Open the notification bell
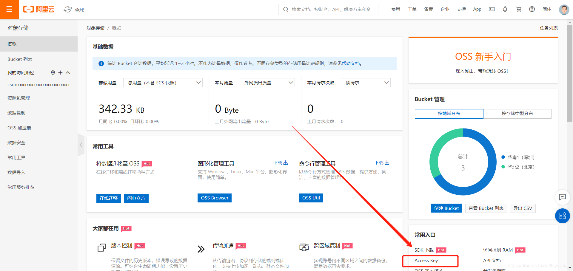The image size is (573, 271). click(505, 9)
